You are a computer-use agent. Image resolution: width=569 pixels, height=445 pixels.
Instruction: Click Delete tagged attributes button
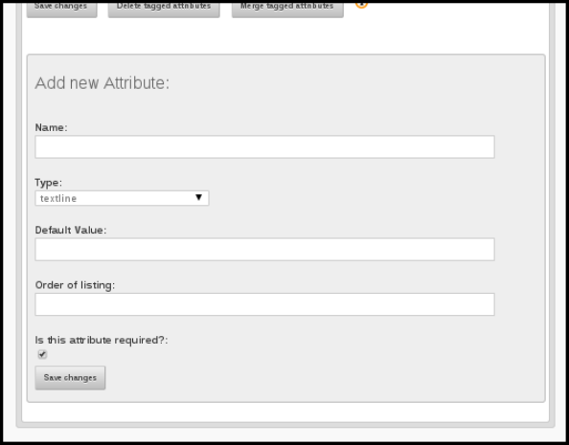pos(164,9)
